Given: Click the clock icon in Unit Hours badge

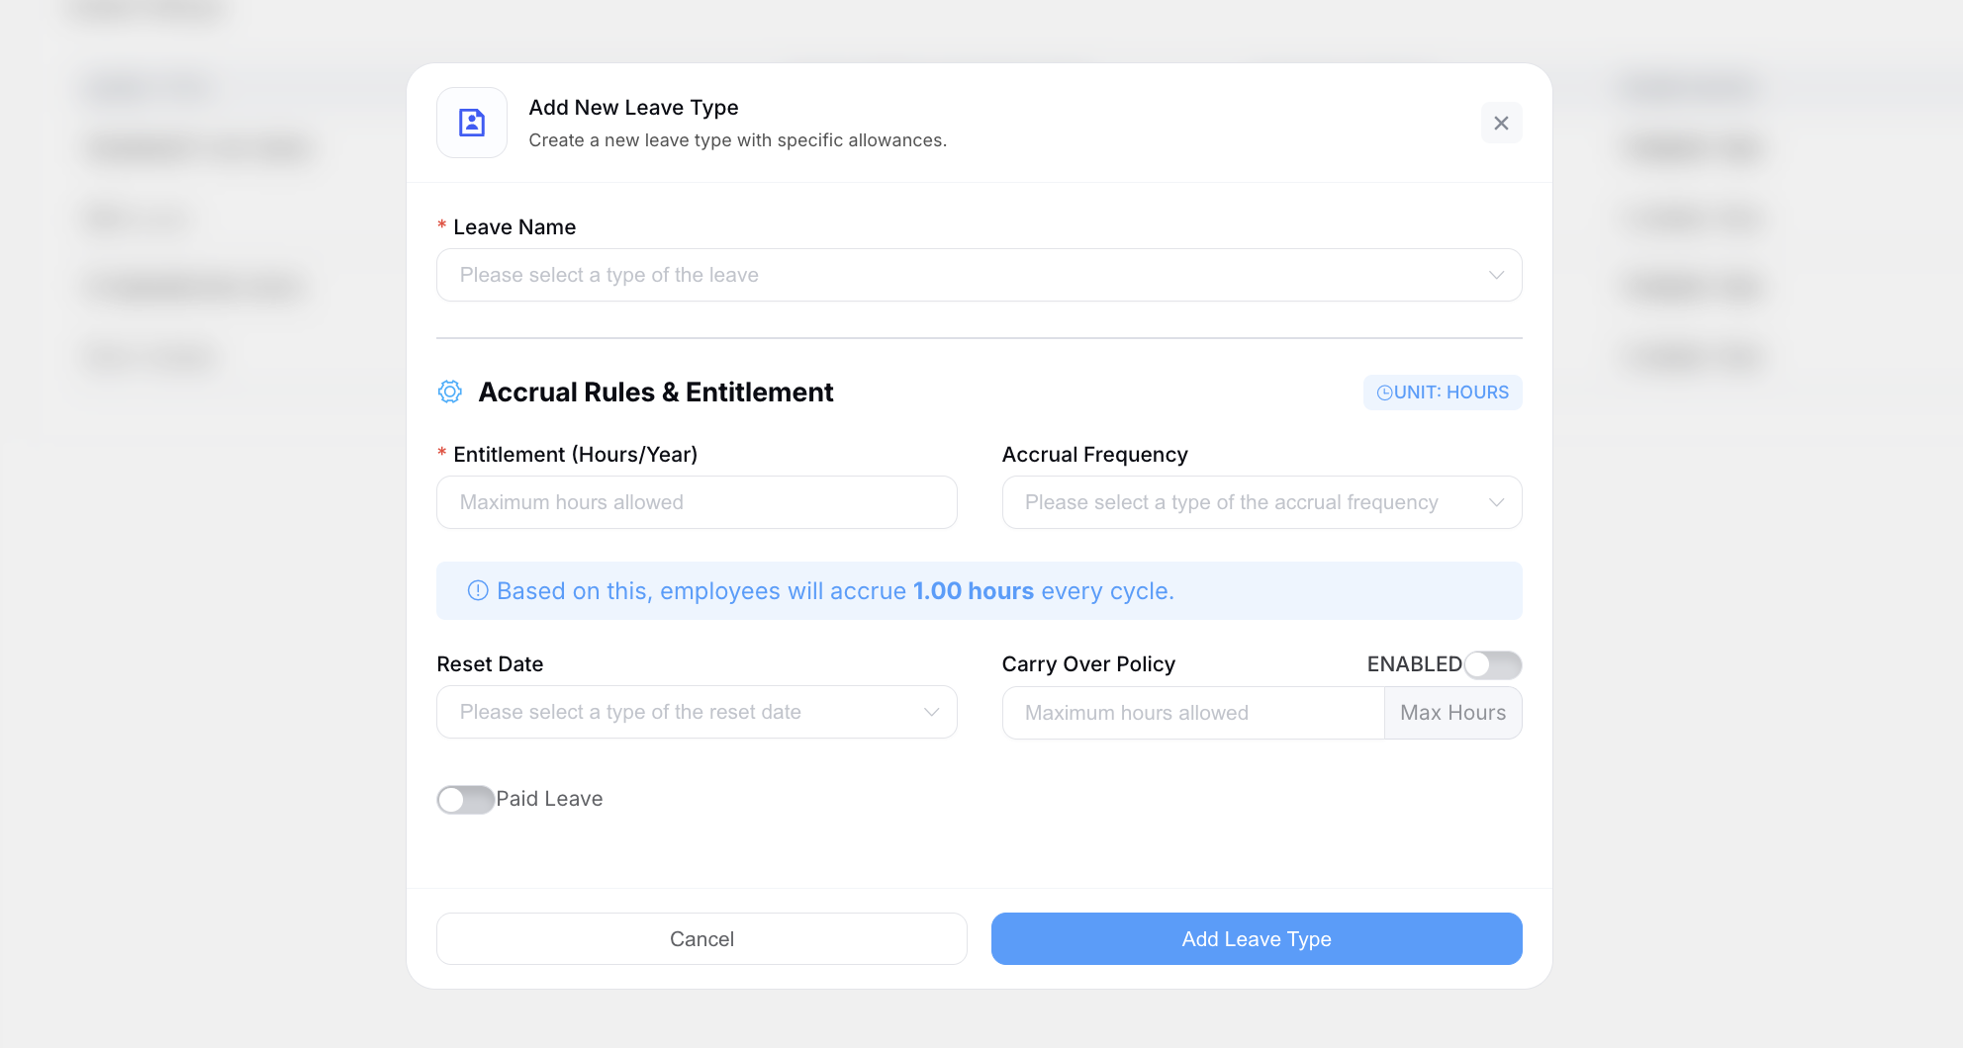Looking at the screenshot, I should pyautogui.click(x=1384, y=393).
